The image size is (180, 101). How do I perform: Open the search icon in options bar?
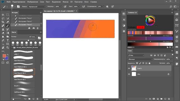(171, 7)
